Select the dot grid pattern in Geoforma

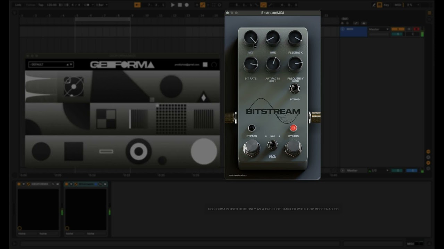point(171,119)
